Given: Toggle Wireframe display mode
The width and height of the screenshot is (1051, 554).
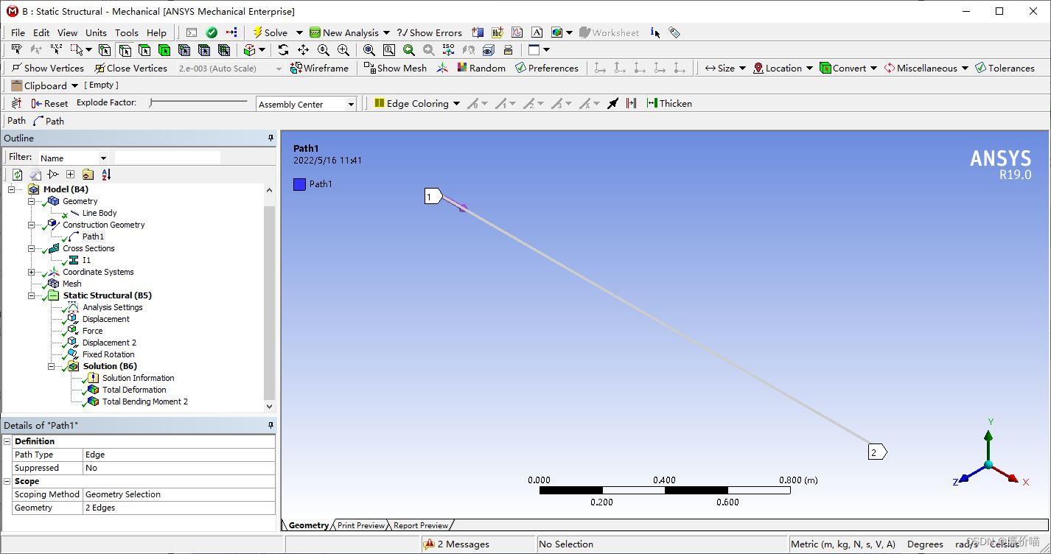Looking at the screenshot, I should point(319,68).
